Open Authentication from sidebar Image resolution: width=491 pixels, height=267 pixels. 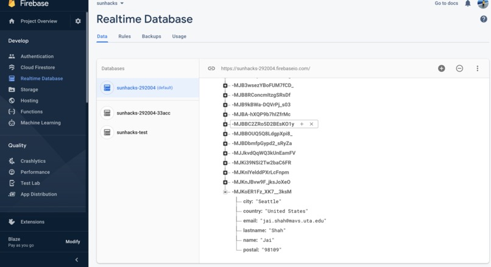pos(37,57)
